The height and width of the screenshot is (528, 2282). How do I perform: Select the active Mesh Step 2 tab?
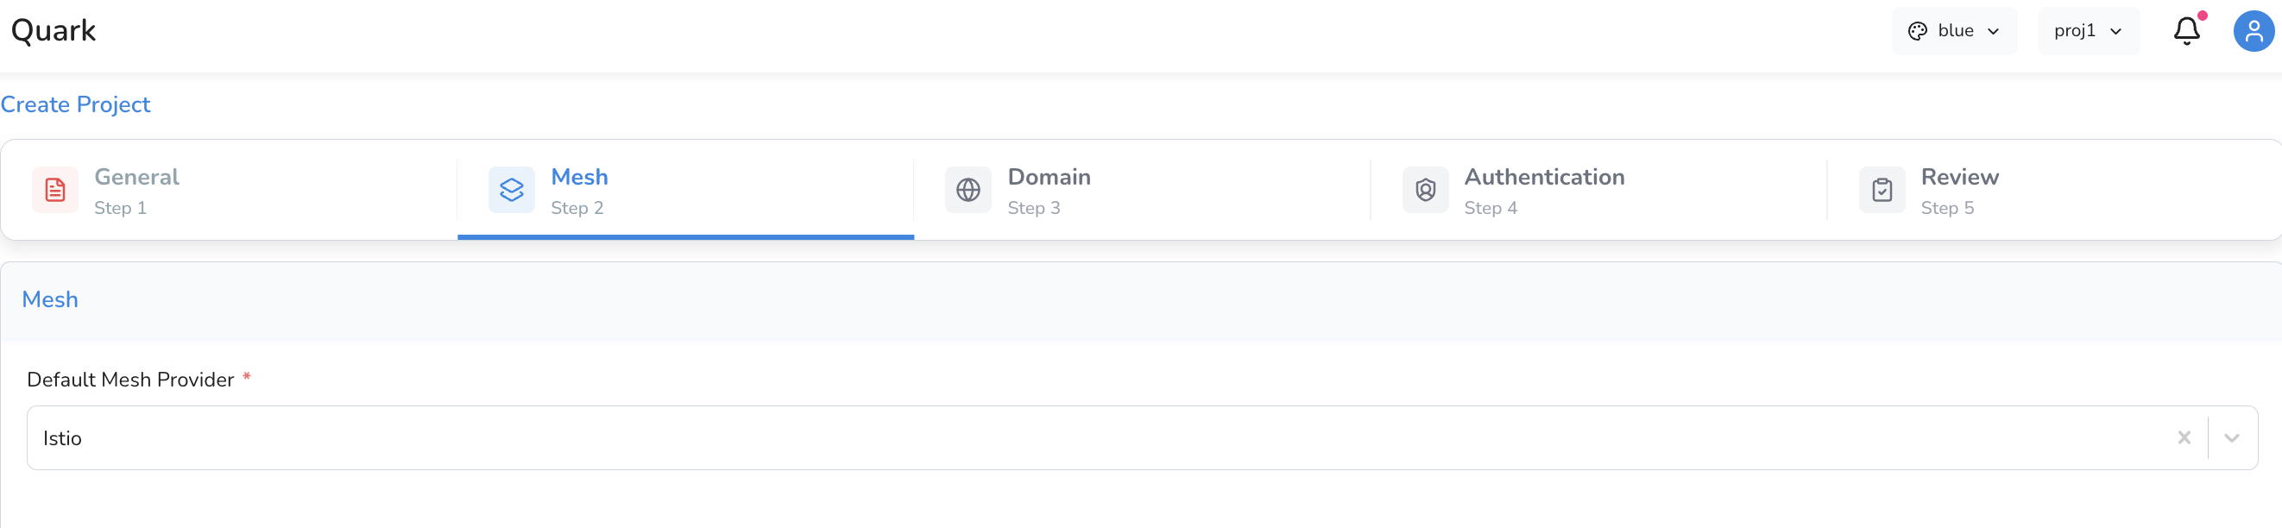coord(685,190)
